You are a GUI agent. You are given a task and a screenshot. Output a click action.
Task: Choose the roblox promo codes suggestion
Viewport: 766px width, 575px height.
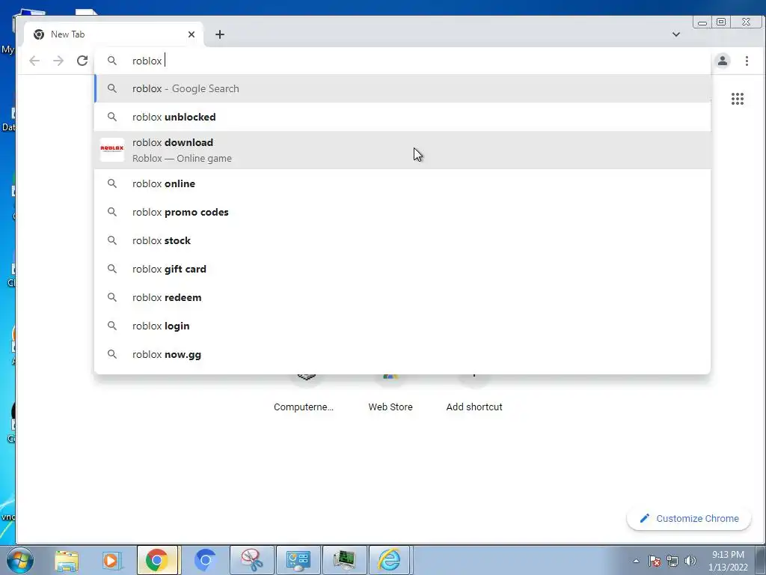click(403, 212)
